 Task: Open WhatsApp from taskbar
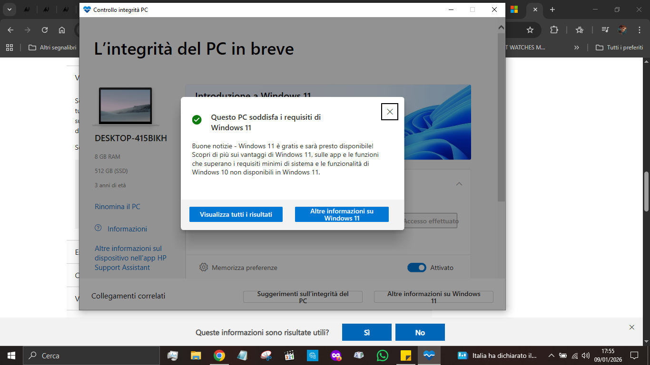[383, 355]
